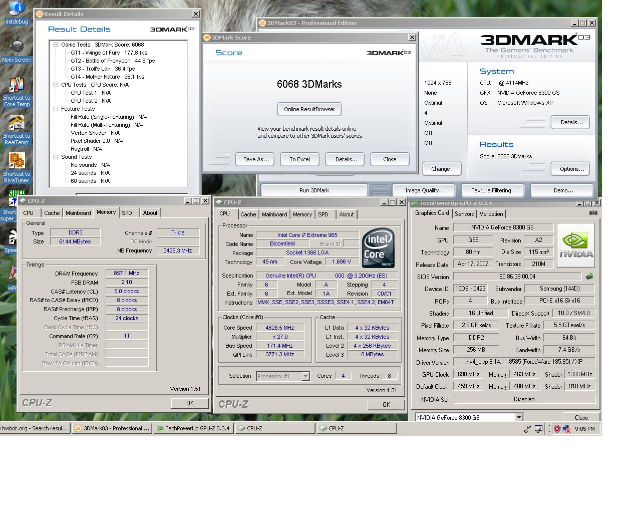This screenshot has height=513, width=641.
Task: Switch to 3DMark03 - Professional taskbar button
Action: [x=111, y=428]
